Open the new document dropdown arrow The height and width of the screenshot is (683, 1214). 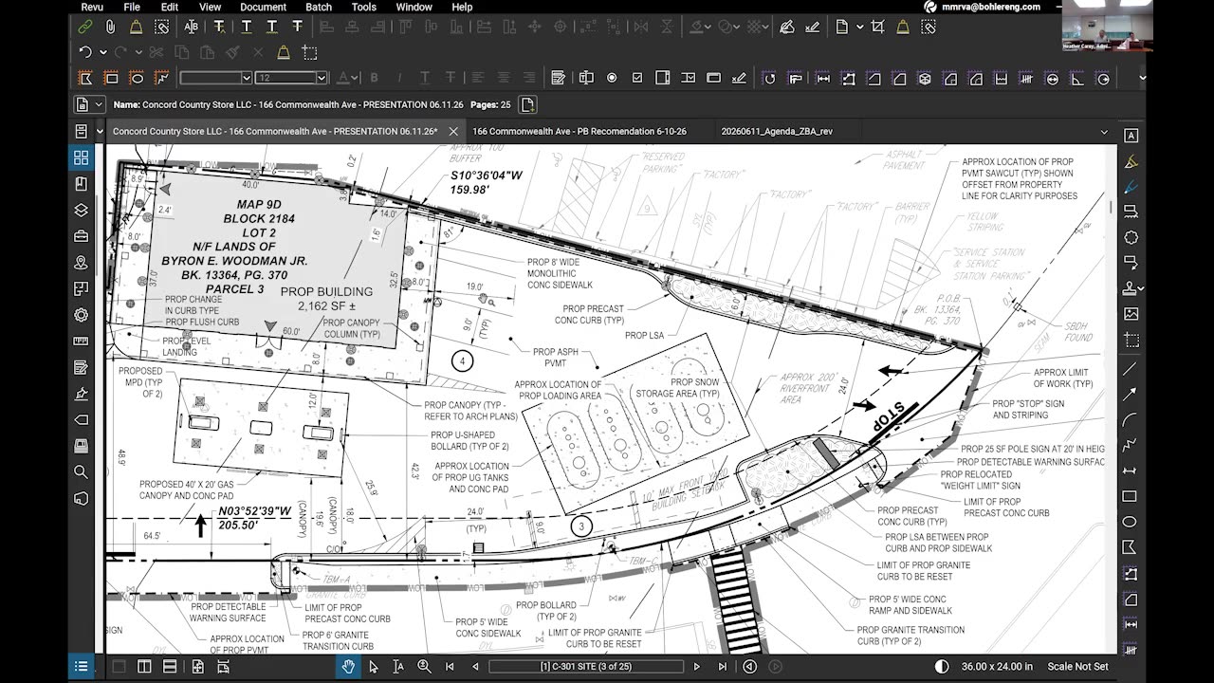coord(859,28)
